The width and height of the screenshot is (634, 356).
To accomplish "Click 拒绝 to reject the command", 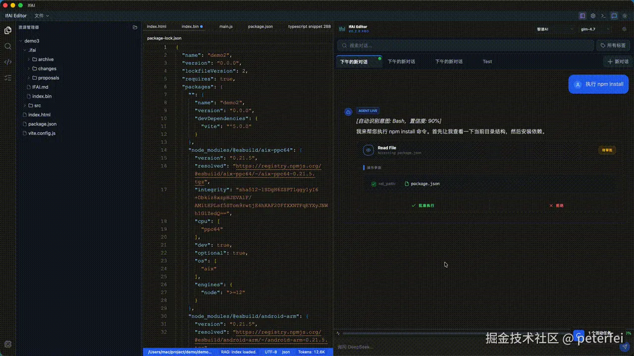I will click(x=557, y=205).
